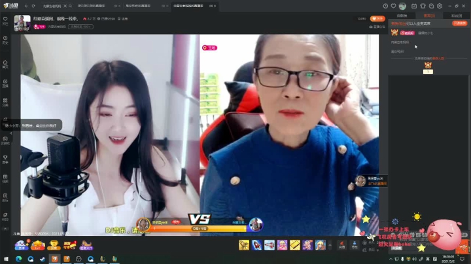Open Steam from the taskbar

coord(43,259)
